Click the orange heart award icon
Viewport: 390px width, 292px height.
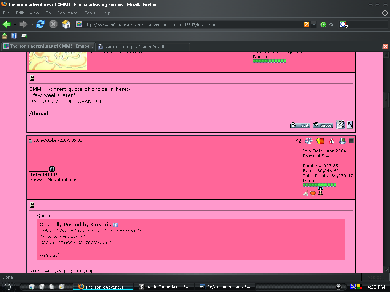313,194
